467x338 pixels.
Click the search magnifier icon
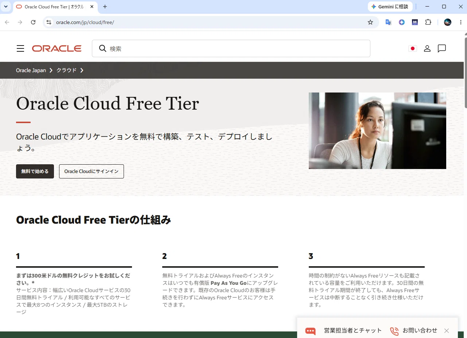pyautogui.click(x=103, y=48)
